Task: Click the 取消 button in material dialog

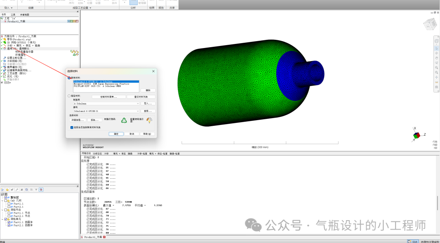Action: (132, 134)
